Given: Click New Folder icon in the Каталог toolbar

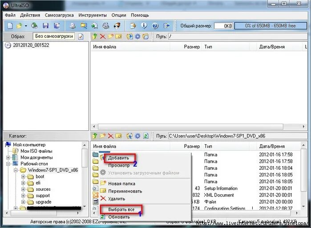Looking at the screenshot, I should click(103, 136).
